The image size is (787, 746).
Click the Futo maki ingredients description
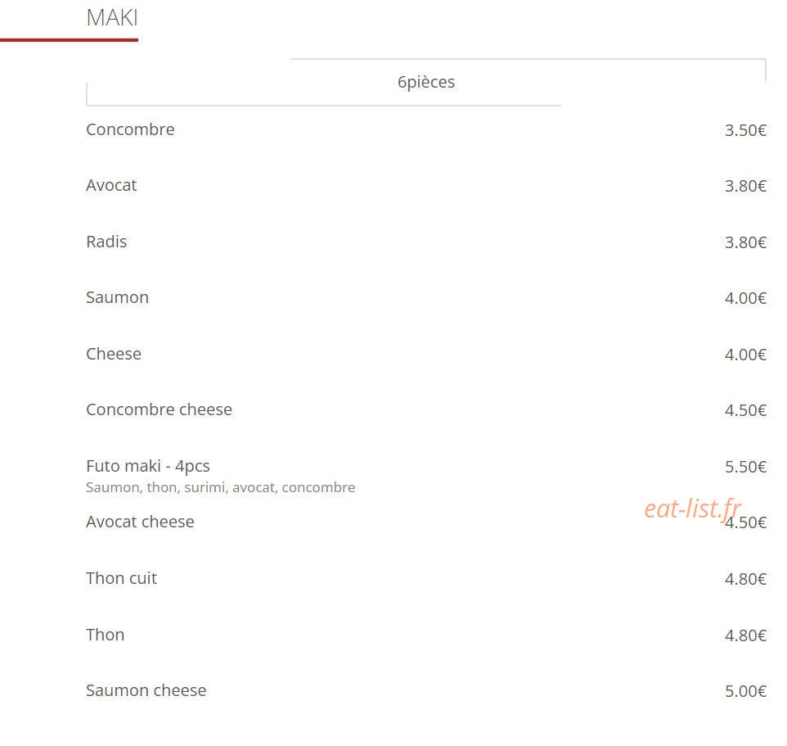pos(220,487)
